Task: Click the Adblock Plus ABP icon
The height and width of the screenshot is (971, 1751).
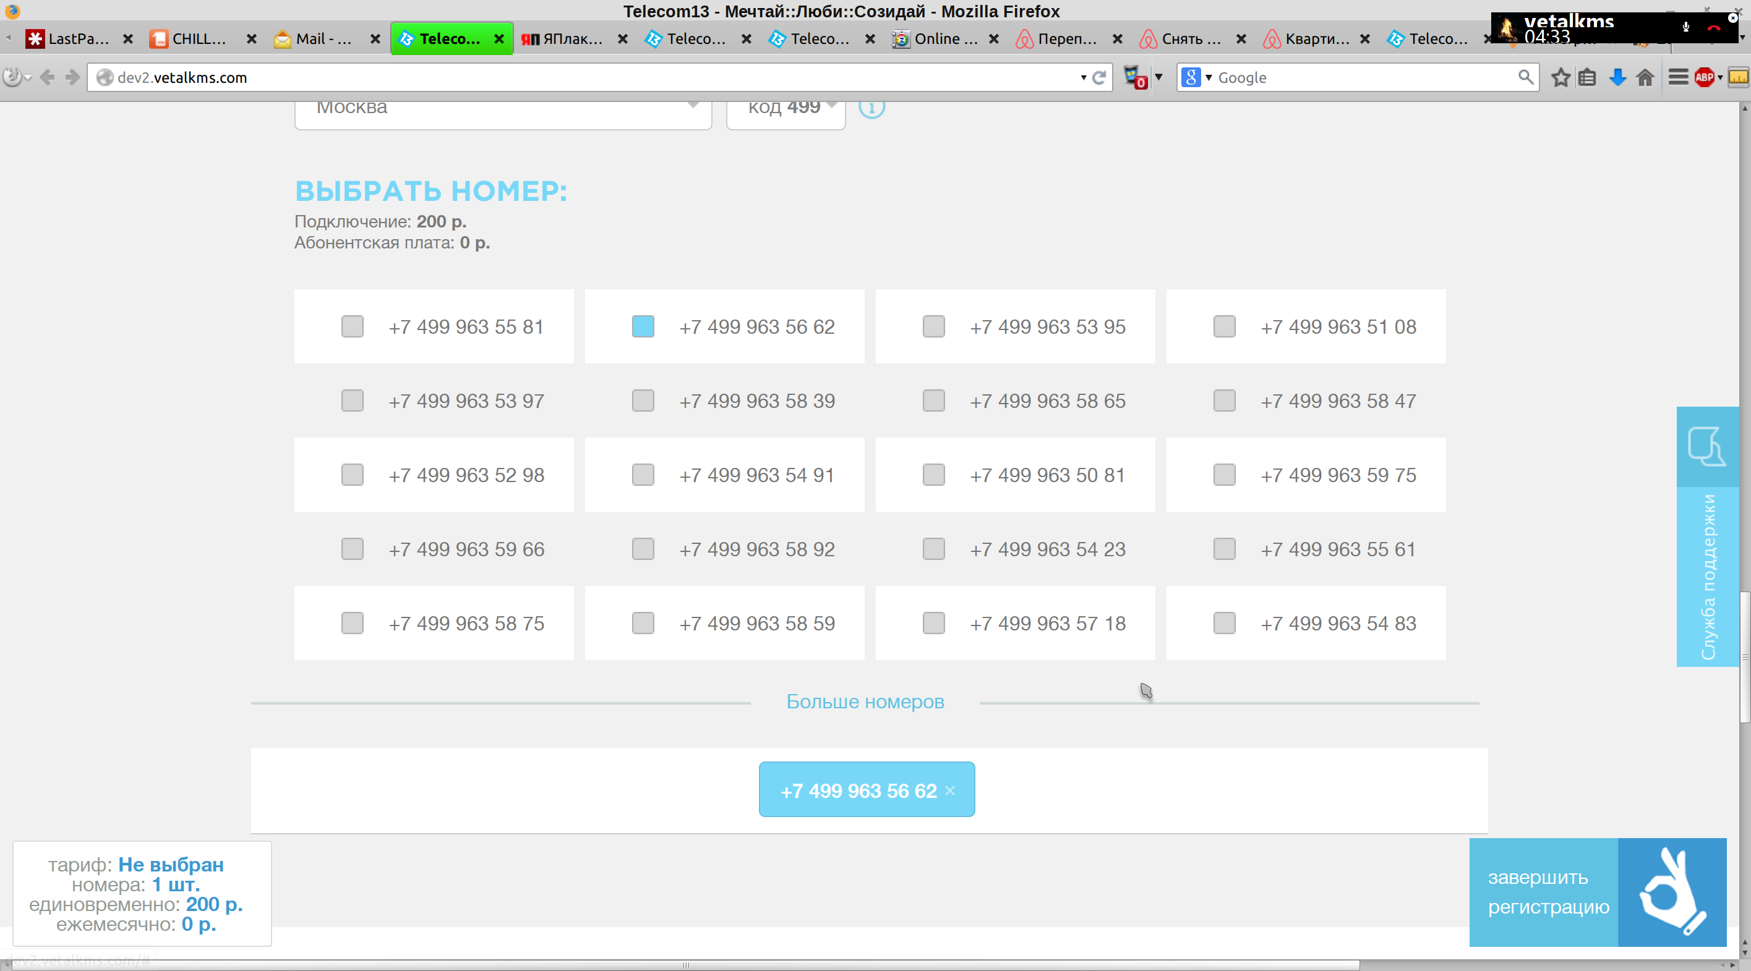Action: click(1704, 77)
